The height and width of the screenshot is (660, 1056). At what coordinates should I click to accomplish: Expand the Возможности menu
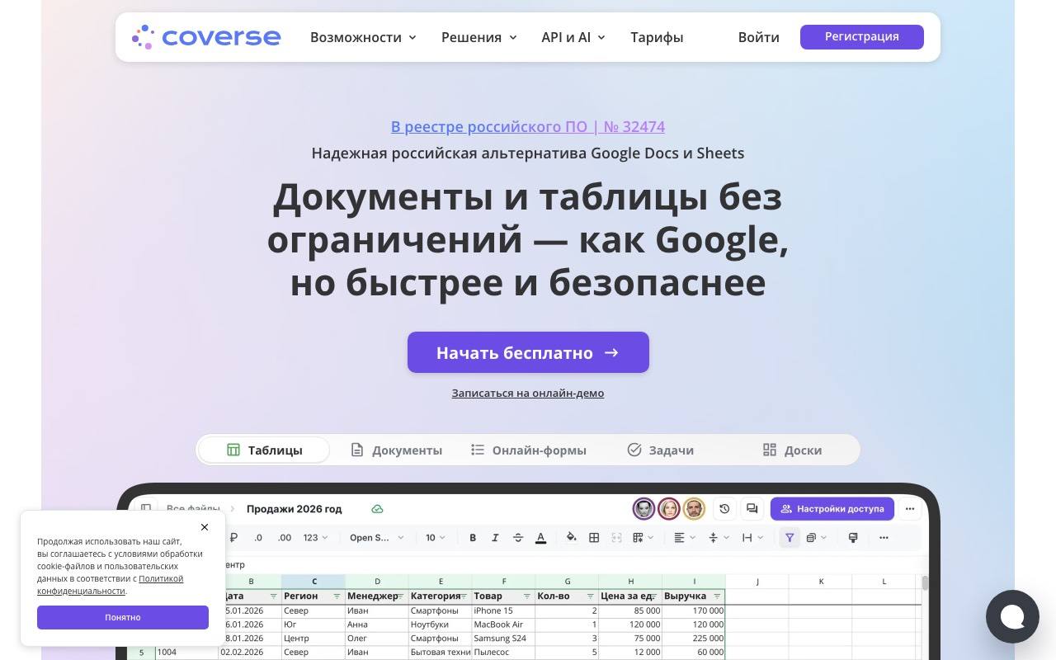point(363,37)
